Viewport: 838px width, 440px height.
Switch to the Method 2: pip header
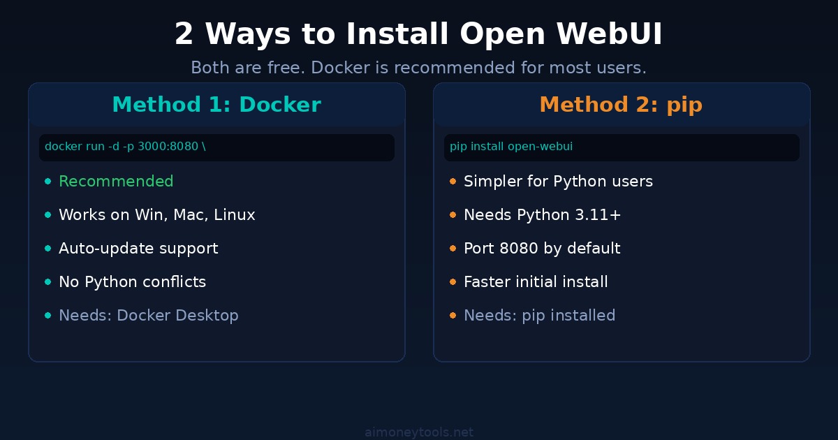click(621, 105)
